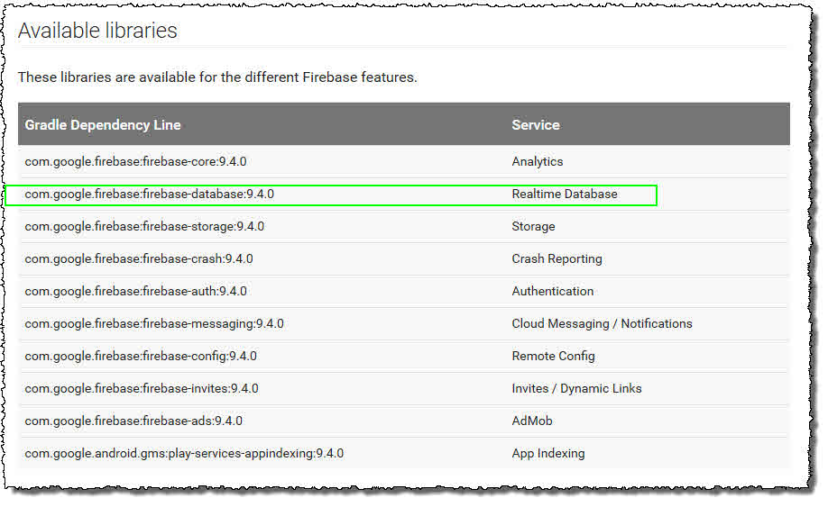Click the play-services-appindexing:9.4.0 dependency line
Image resolution: width=828 pixels, height=507 pixels.
(184, 454)
